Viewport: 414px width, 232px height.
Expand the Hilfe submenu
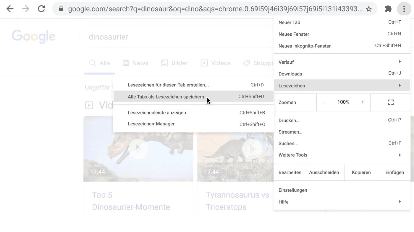[283, 202]
